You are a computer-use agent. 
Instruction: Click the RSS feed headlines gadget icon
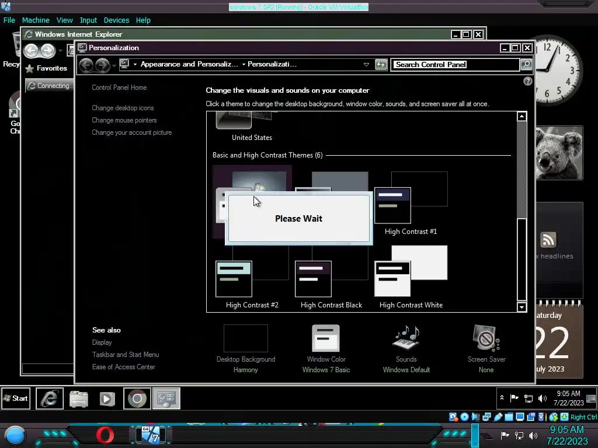548,240
